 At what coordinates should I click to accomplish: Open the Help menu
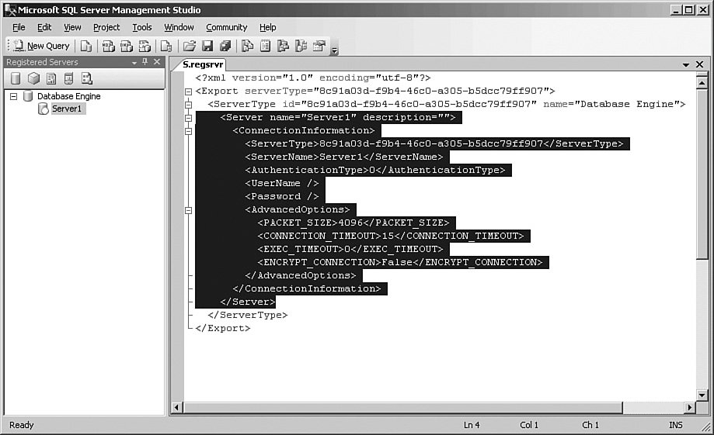(268, 27)
